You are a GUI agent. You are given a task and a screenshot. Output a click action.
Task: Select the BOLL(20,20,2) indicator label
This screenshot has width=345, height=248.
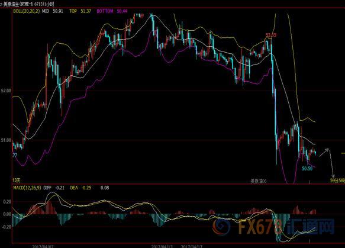(x=27, y=11)
